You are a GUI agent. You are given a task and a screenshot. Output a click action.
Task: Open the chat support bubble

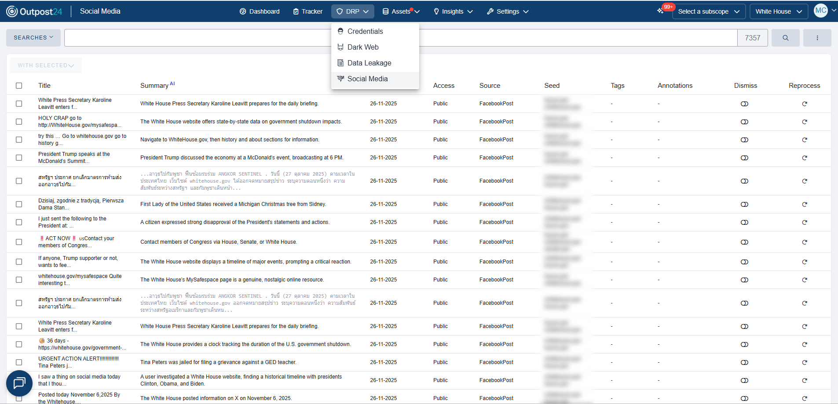pos(19,383)
